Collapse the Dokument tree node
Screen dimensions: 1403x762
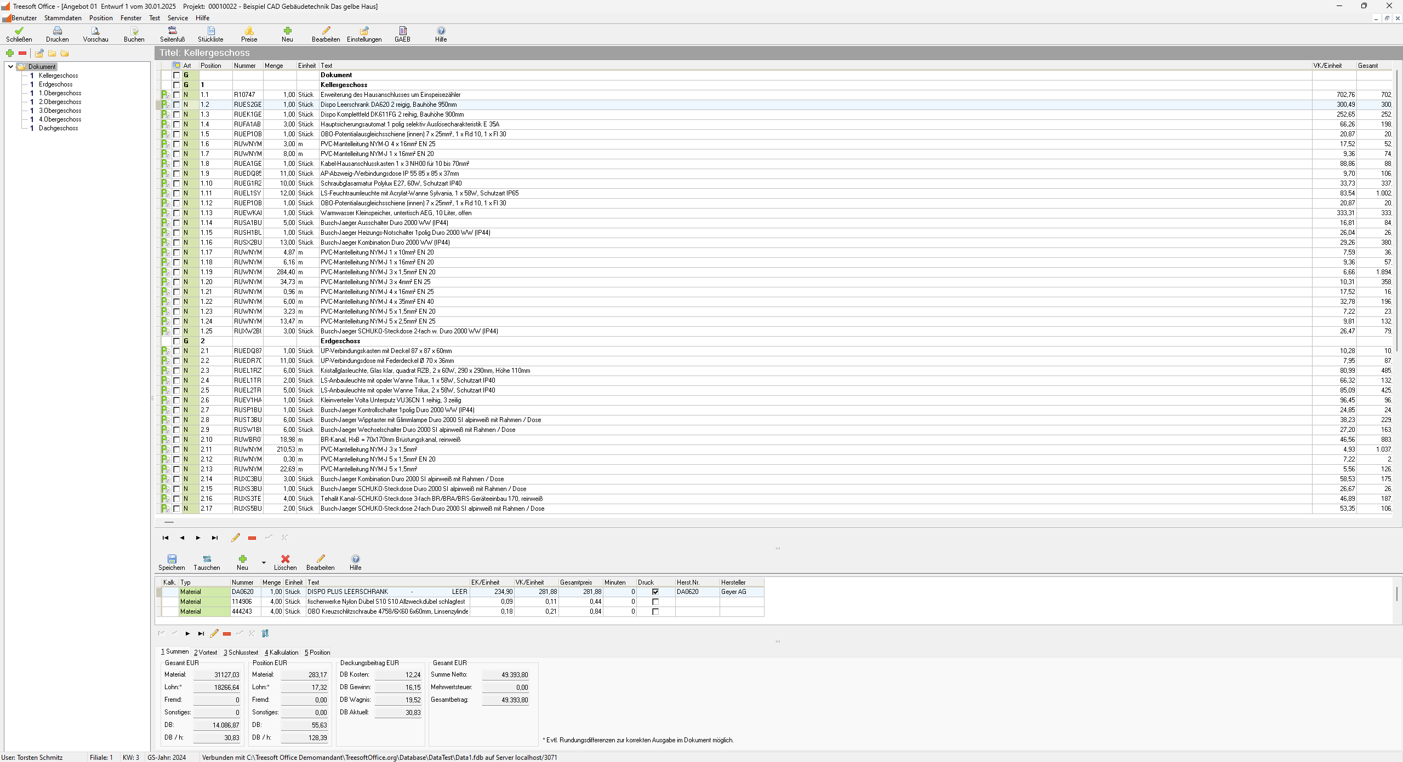click(10, 66)
